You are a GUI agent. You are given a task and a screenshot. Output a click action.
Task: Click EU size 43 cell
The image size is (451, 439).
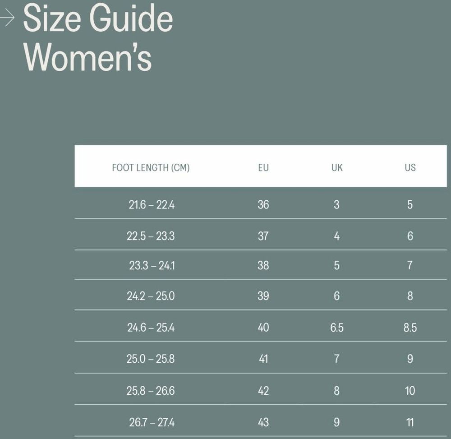[263, 423]
